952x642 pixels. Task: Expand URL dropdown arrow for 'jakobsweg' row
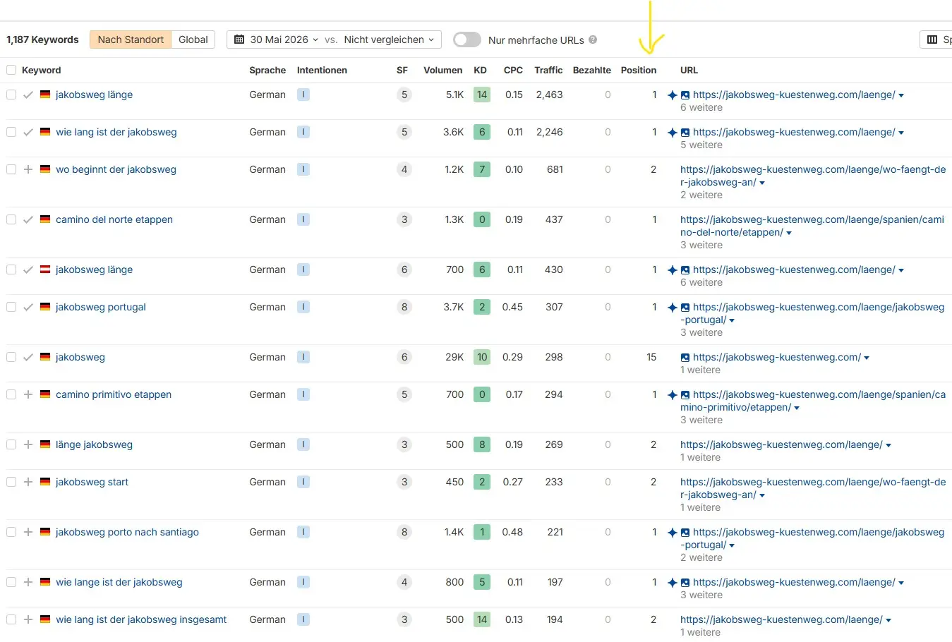click(867, 358)
